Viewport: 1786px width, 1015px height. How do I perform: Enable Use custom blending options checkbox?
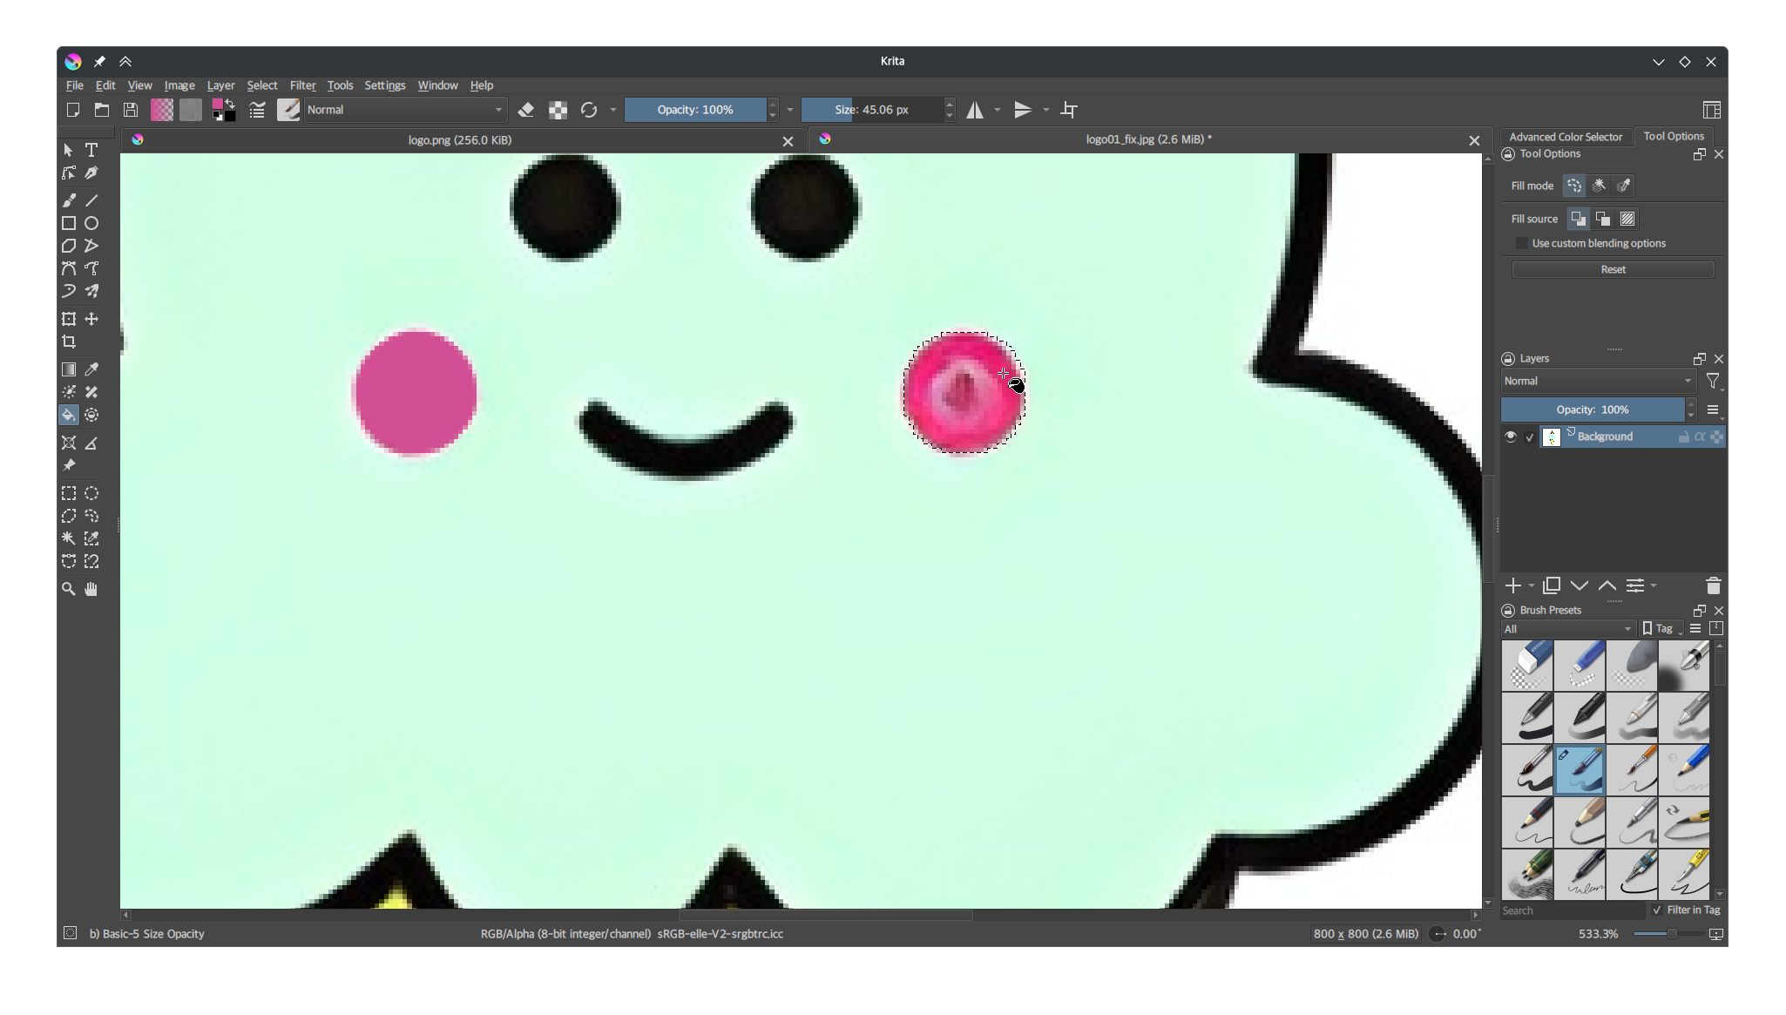pyautogui.click(x=1522, y=243)
